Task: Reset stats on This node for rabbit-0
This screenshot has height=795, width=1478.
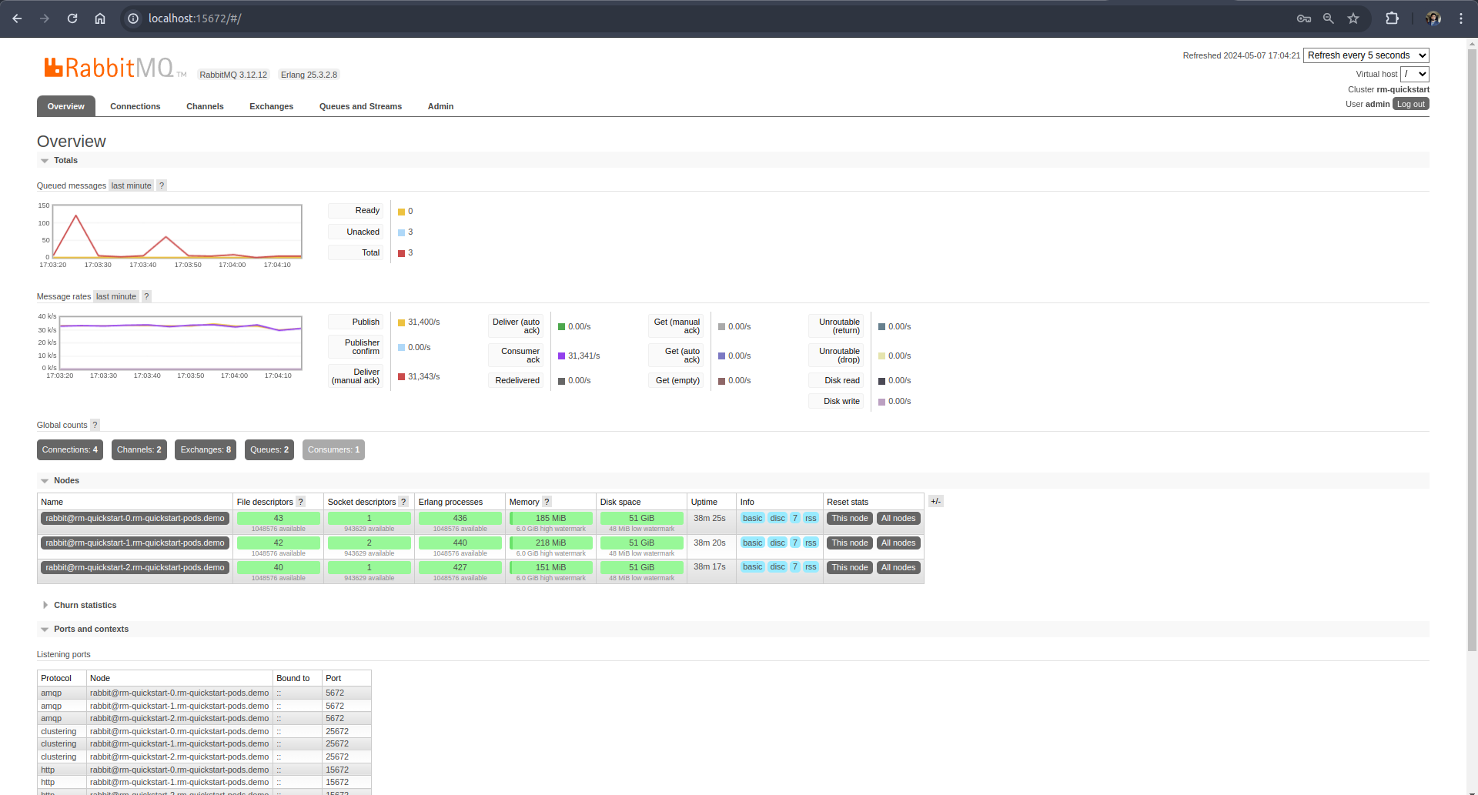Action: (849, 518)
